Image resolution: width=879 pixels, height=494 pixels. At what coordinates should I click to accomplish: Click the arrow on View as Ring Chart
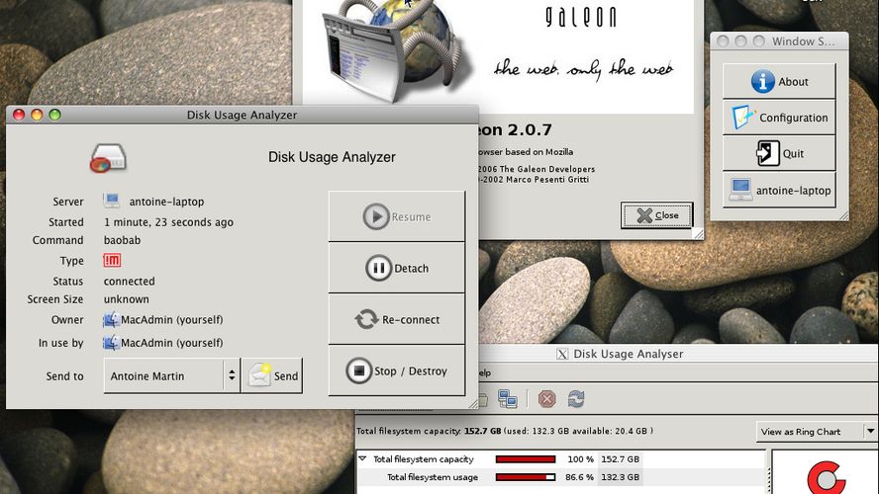[870, 432]
